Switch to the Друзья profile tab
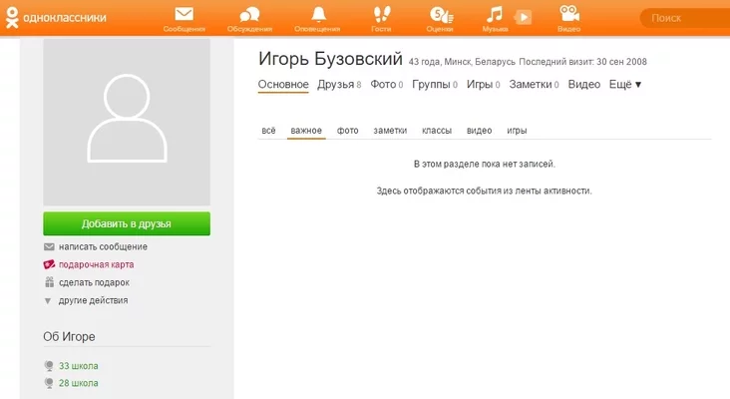 click(336, 85)
